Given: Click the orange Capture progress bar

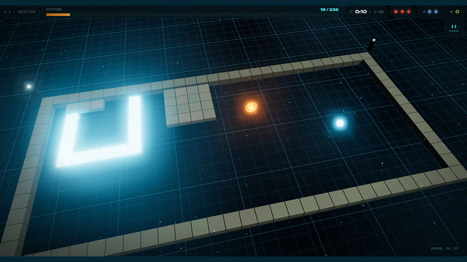Looking at the screenshot, I should [x=192, y=15].
